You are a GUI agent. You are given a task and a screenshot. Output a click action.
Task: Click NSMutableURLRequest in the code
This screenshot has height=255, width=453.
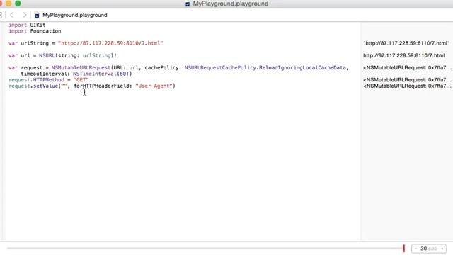81,68
